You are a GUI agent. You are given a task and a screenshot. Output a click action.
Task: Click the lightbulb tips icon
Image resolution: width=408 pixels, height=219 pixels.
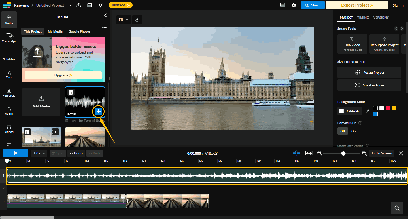click(100, 5)
